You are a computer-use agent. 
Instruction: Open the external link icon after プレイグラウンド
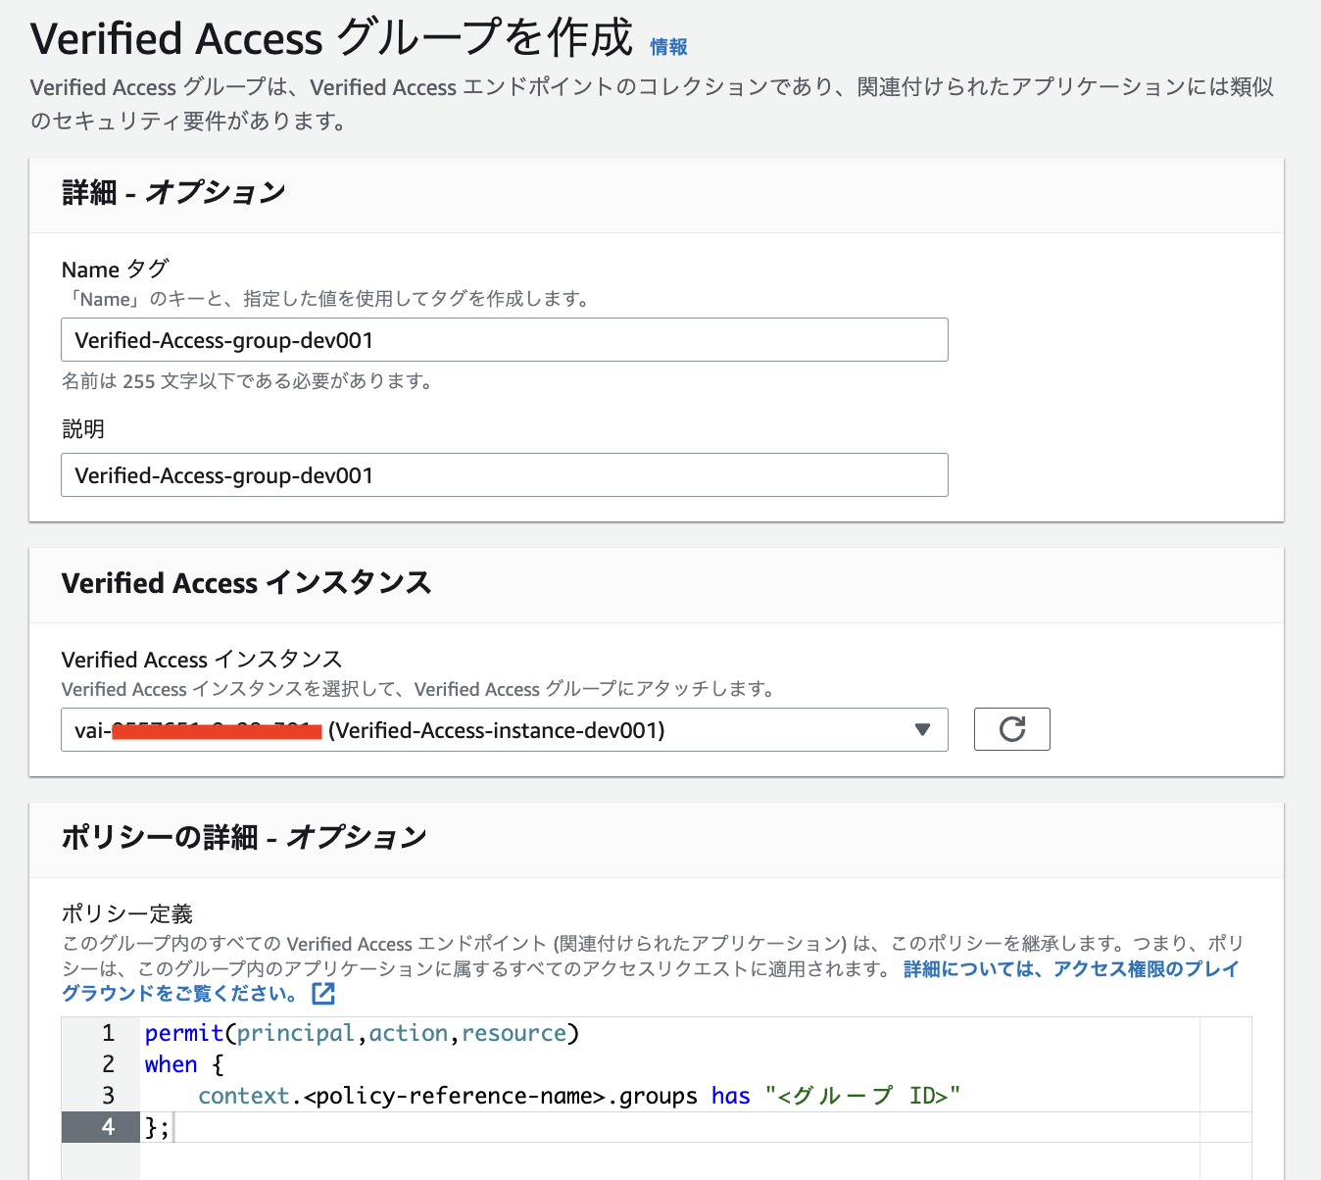point(323,994)
